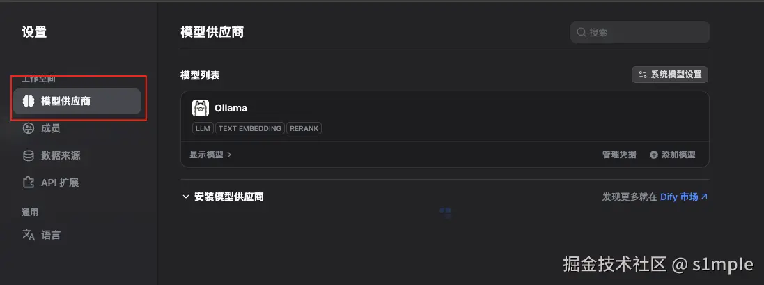764x285 pixels.
Task: Open the Dify 市场 link
Action: [684, 197]
